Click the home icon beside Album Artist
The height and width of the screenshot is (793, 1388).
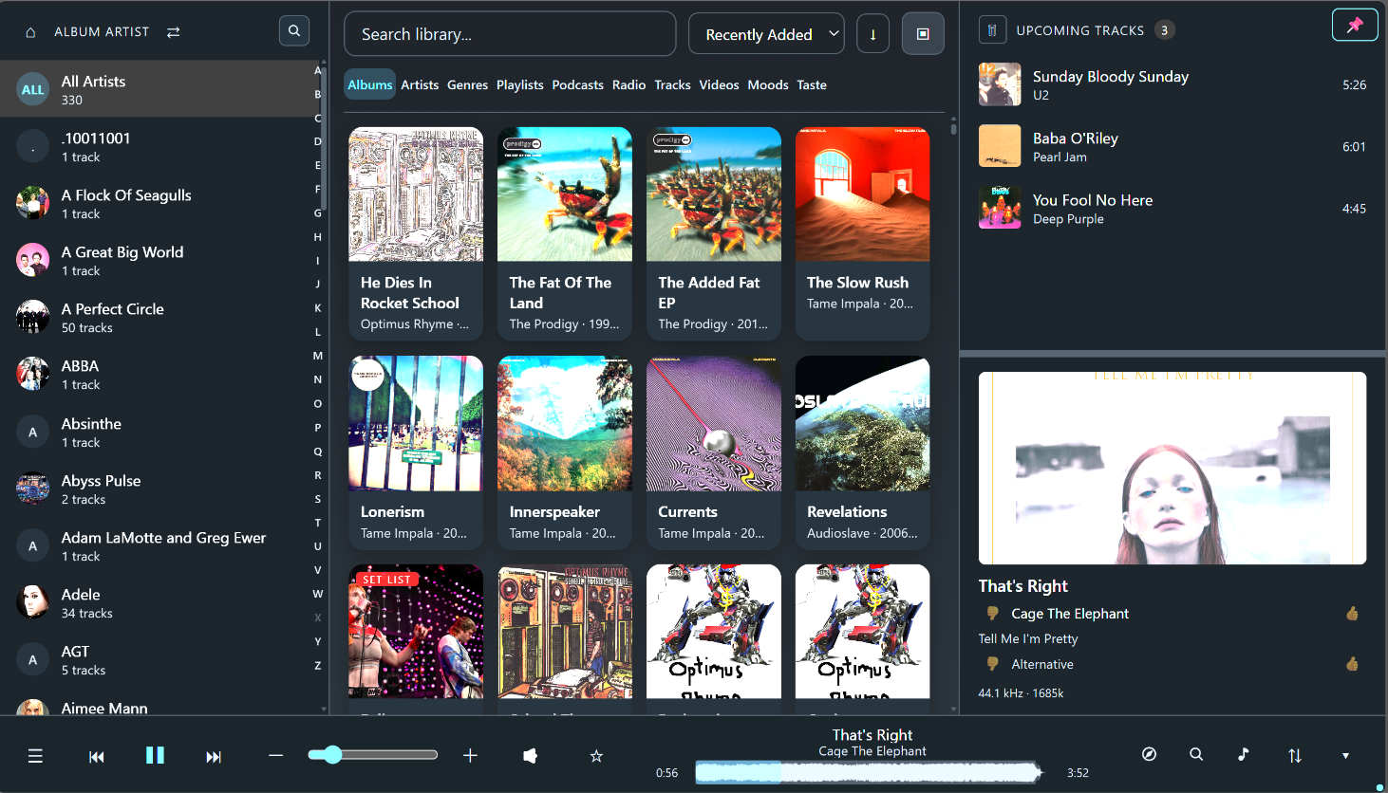(30, 32)
